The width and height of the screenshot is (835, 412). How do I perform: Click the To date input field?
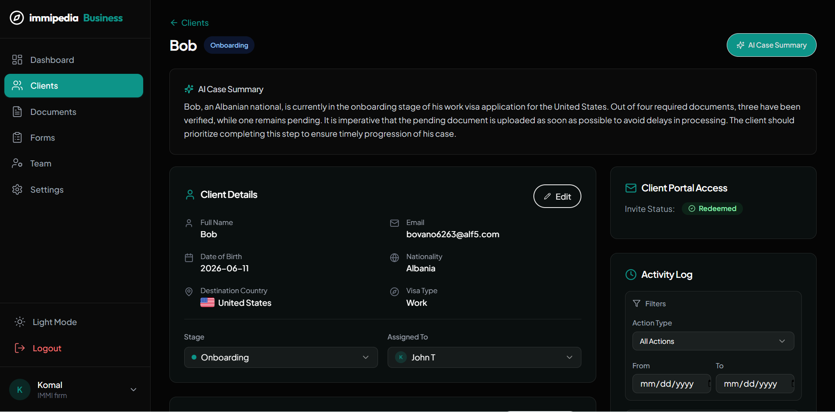[x=755, y=384]
